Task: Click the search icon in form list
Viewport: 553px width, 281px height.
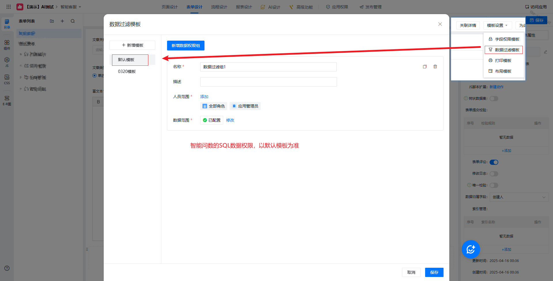Action: click(x=73, y=21)
